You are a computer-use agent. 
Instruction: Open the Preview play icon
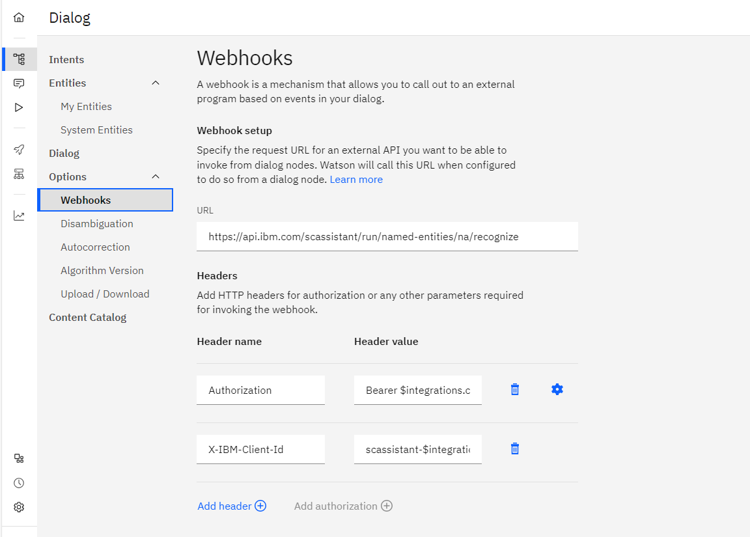tap(19, 107)
